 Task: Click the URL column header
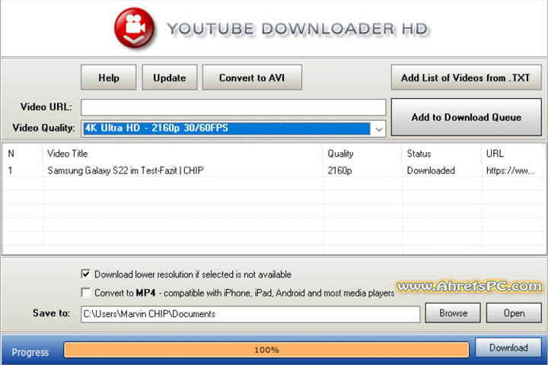(x=495, y=154)
